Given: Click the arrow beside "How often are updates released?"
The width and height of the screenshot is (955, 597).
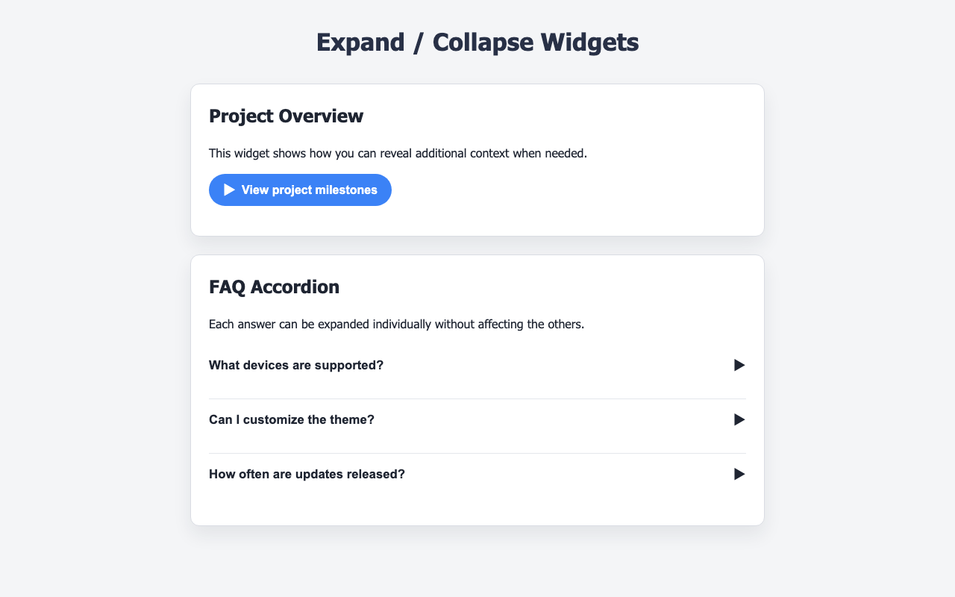Looking at the screenshot, I should pos(739,474).
